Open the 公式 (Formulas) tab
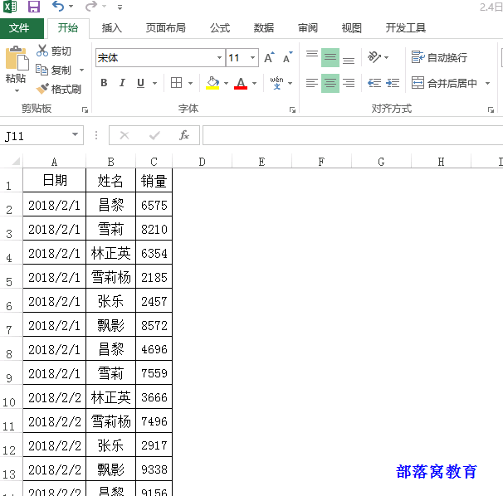 (220, 28)
